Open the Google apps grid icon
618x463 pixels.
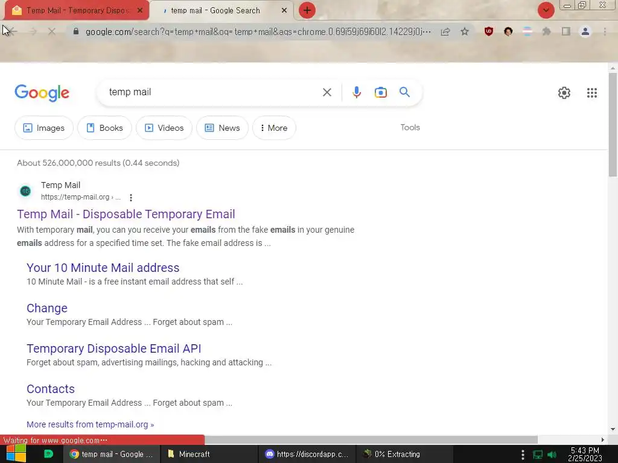(591, 93)
